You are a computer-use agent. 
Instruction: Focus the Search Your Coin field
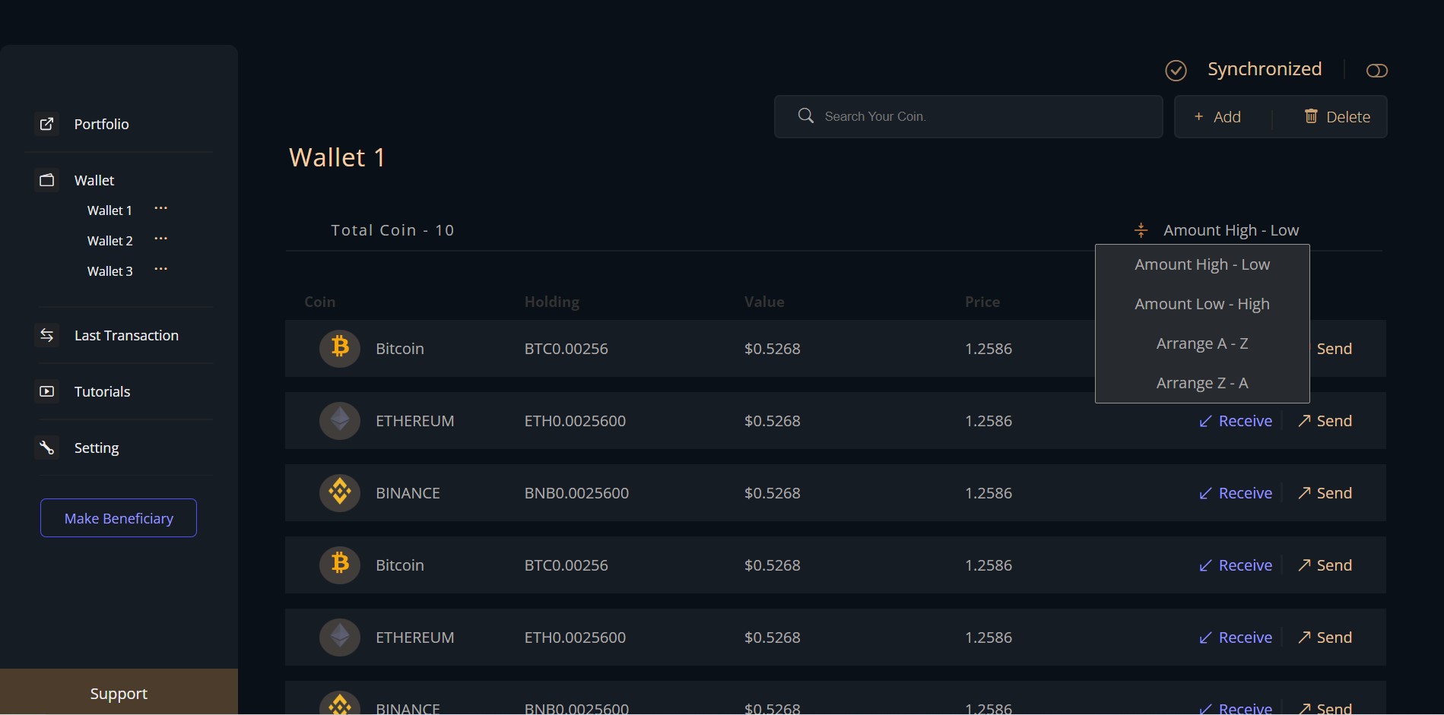pyautogui.click(x=968, y=116)
